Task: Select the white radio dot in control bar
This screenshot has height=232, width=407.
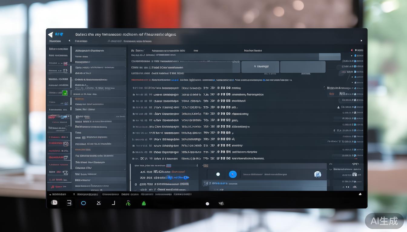Action: (218, 174)
